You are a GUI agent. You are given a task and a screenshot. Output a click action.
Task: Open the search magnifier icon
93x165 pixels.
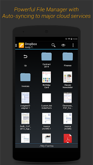pos(53,45)
